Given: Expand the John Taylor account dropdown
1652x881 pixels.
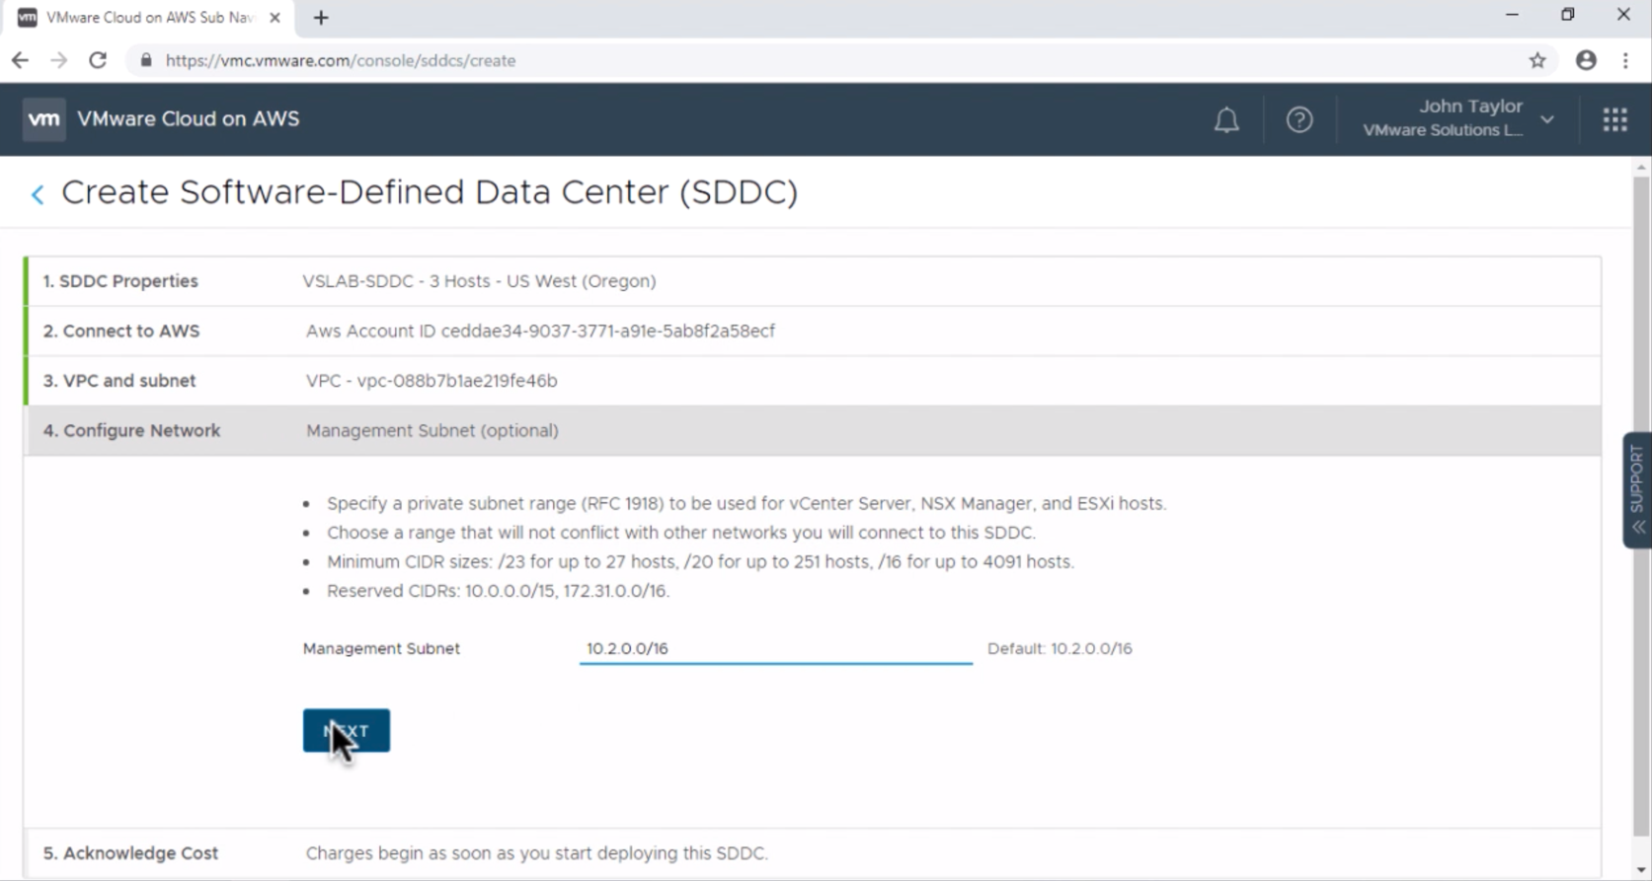Looking at the screenshot, I should (x=1547, y=119).
